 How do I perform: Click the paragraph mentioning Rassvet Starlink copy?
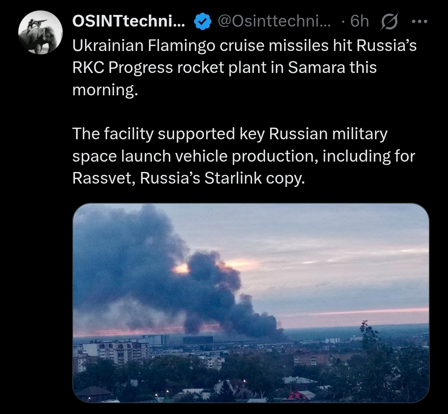[244, 156]
